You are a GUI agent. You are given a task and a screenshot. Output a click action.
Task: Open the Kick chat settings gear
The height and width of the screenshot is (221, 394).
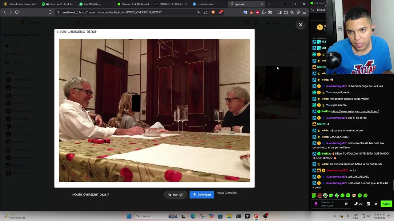click(x=376, y=204)
